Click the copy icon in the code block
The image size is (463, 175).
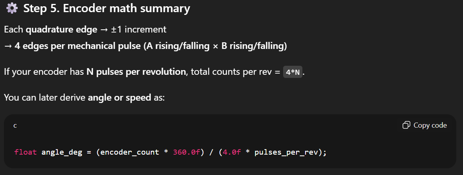pos(406,125)
